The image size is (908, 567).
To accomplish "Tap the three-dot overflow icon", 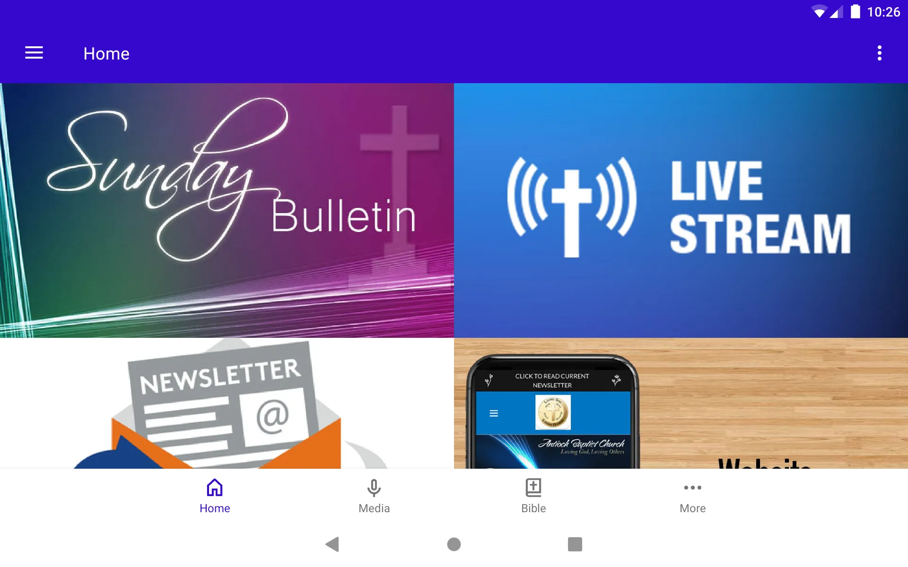I will [x=880, y=53].
